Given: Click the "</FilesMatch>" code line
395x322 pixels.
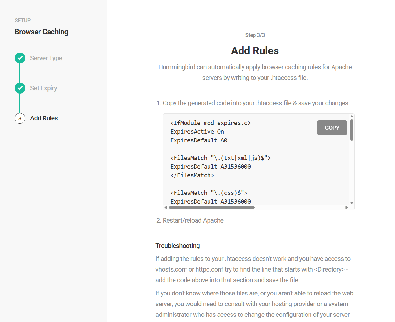Looking at the screenshot, I should [192, 175].
